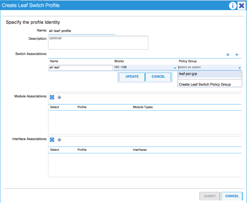
Task: Refresh the Module Associations table
Action: tap(52, 97)
